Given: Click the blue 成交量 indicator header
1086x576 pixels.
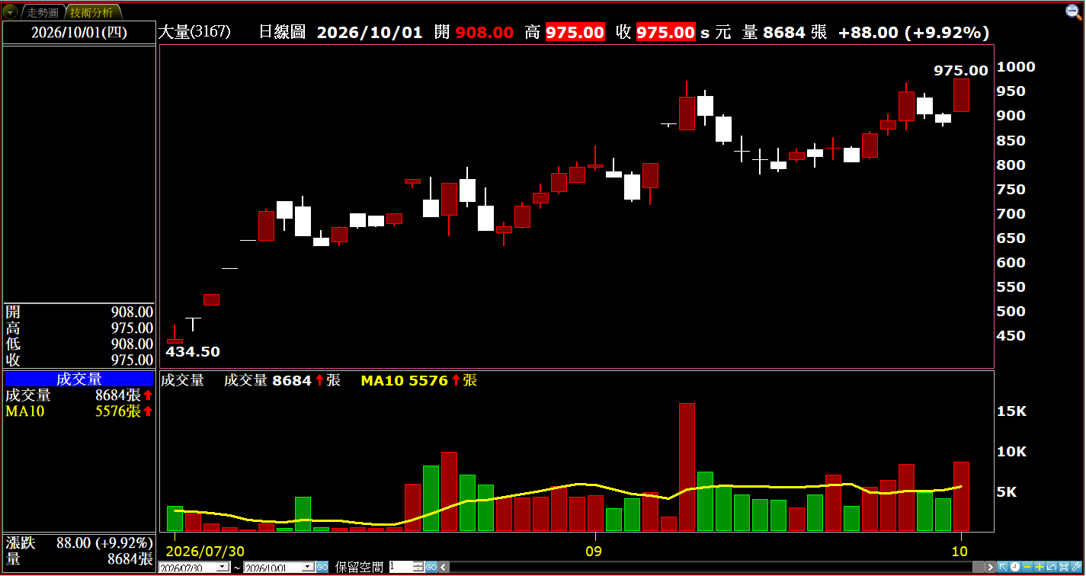Looking at the screenshot, I should pyautogui.click(x=79, y=379).
